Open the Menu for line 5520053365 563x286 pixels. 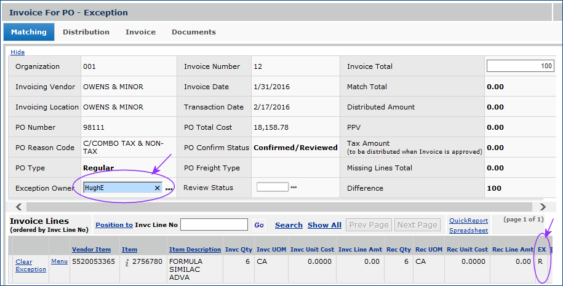[59, 261]
